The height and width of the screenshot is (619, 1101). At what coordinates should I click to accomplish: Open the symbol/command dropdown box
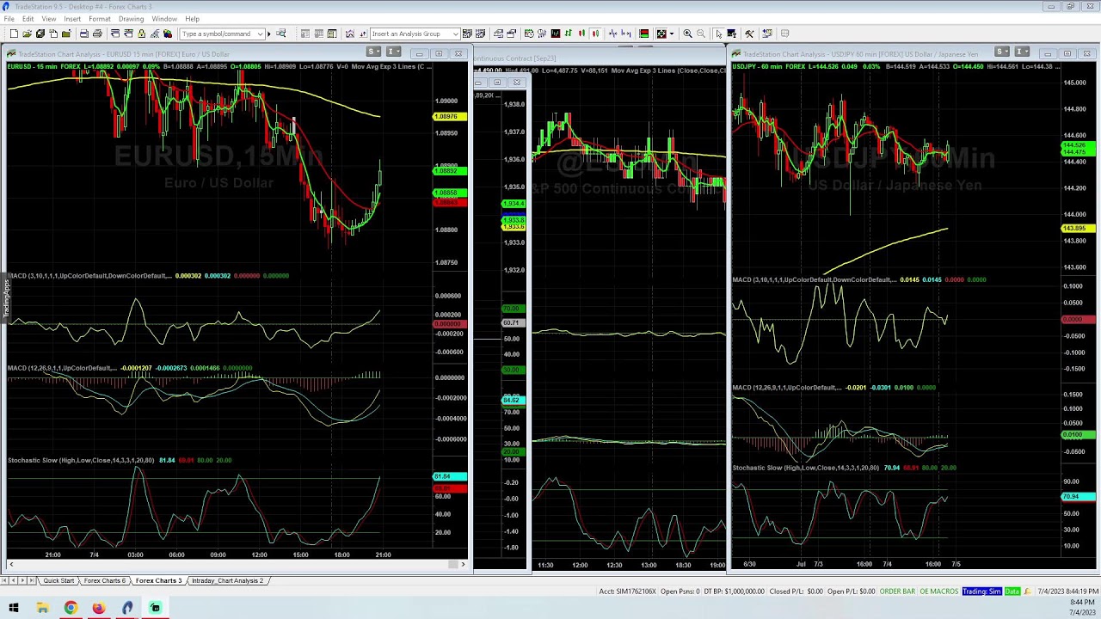point(260,34)
